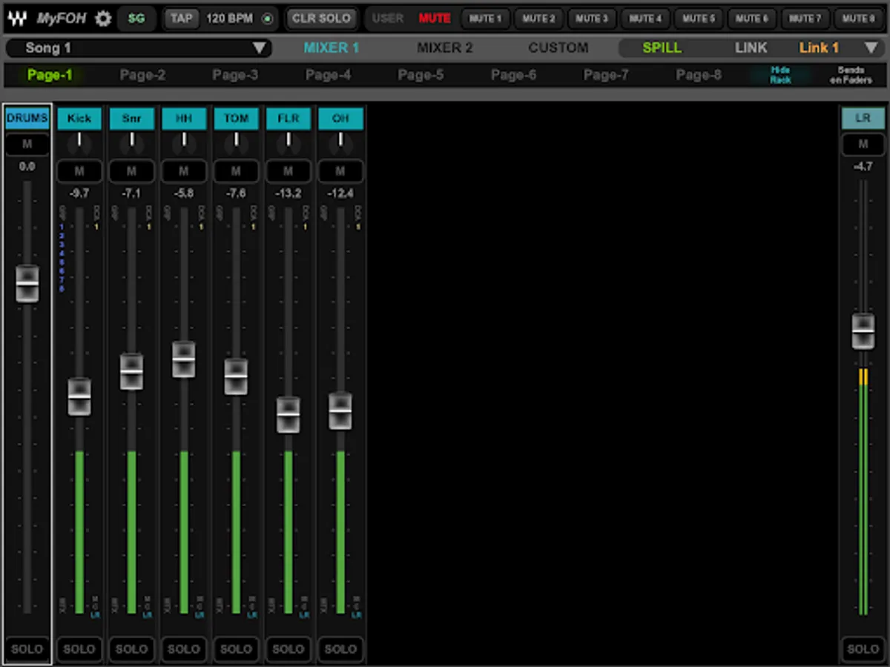
Task: Go to Page-3
Action: pyautogui.click(x=235, y=76)
